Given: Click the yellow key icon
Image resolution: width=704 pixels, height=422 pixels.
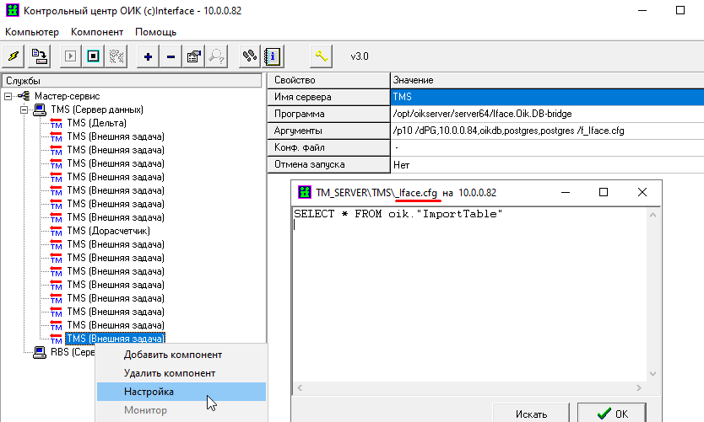Looking at the screenshot, I should pyautogui.click(x=321, y=56).
